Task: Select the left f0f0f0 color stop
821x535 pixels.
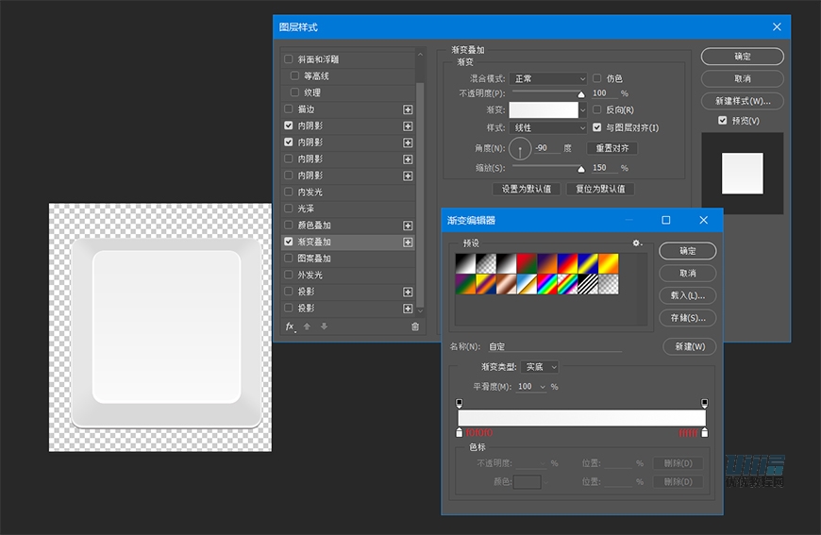Action: pyautogui.click(x=460, y=432)
